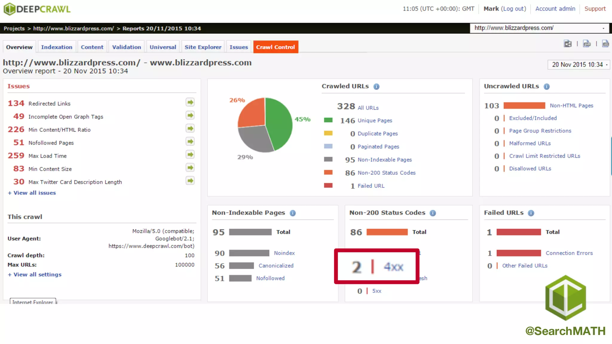
Task: Click green Unique Pages legend swatch
Action: [x=328, y=120]
